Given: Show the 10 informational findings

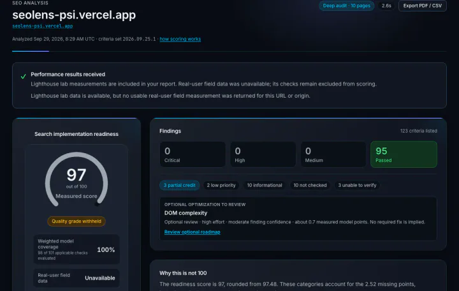Looking at the screenshot, I should point(265,185).
